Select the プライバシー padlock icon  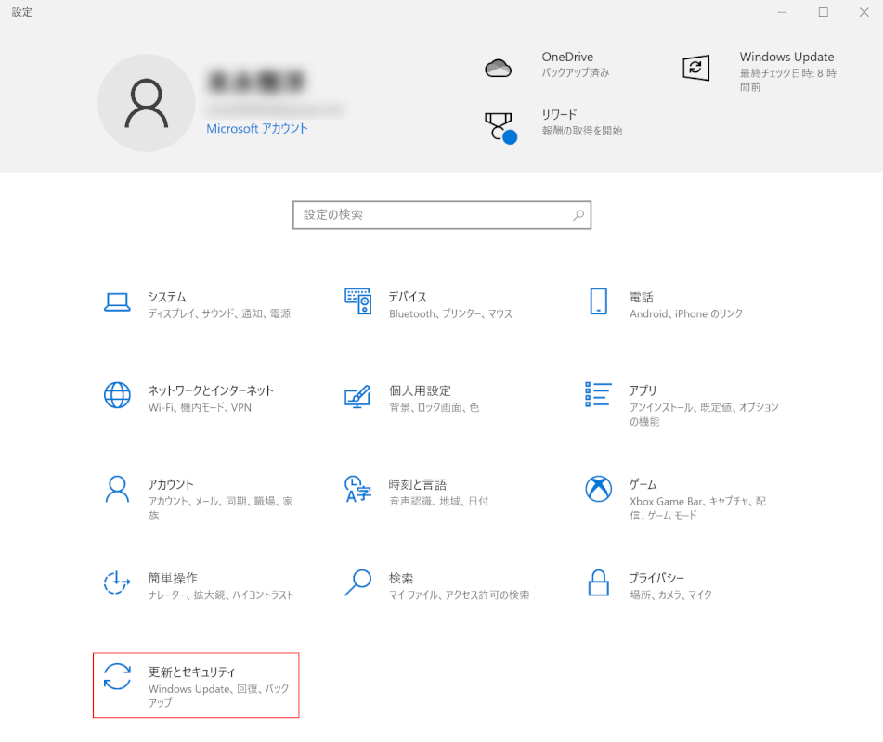pyautogui.click(x=598, y=582)
